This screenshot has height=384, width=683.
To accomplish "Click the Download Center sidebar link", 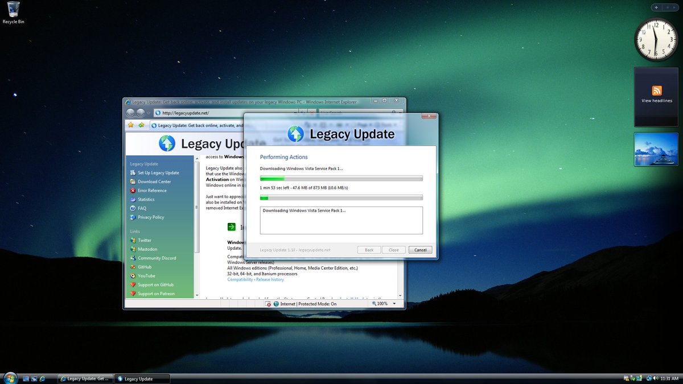I will click(154, 181).
